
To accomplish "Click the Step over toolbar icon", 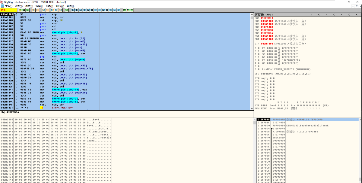I will click(x=47, y=10).
